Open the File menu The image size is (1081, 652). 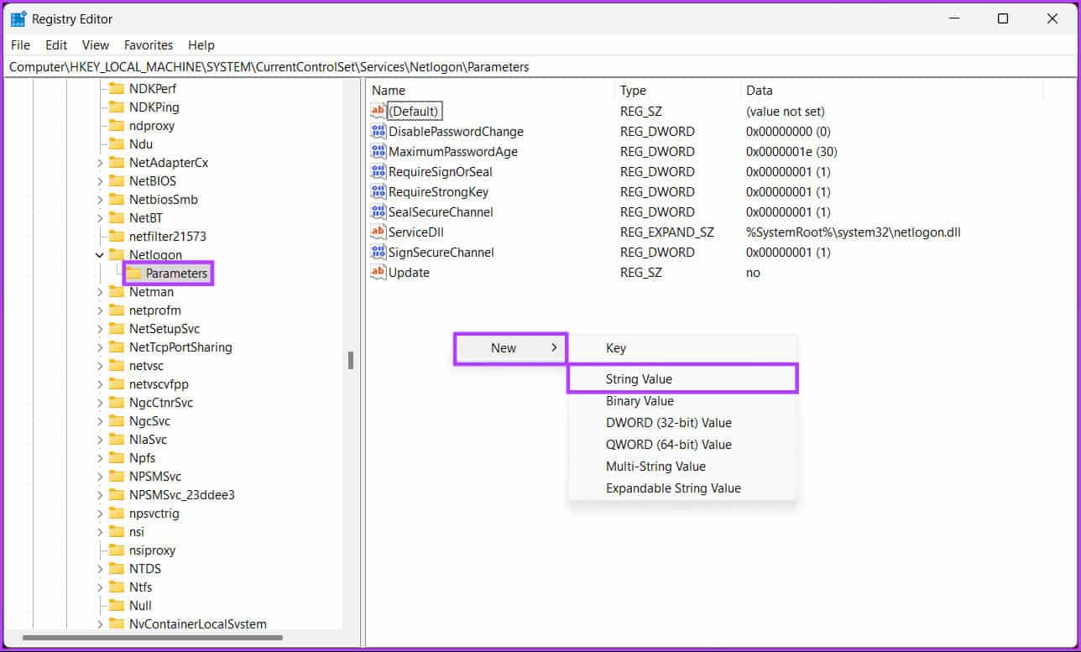click(x=20, y=44)
